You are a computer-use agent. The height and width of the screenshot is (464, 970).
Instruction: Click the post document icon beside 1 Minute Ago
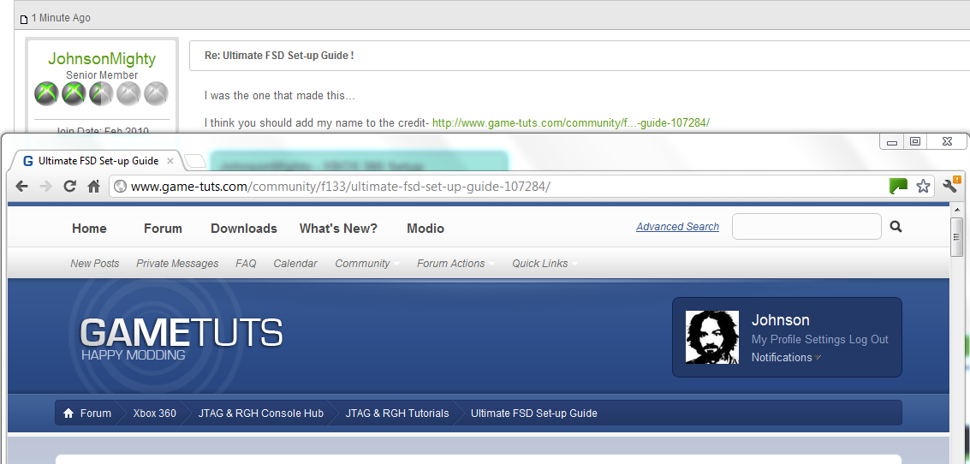[24, 19]
